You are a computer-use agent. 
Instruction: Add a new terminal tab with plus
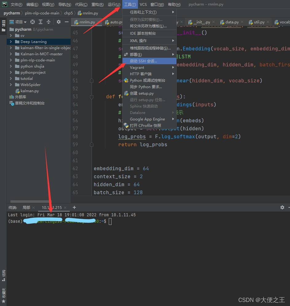(74, 207)
